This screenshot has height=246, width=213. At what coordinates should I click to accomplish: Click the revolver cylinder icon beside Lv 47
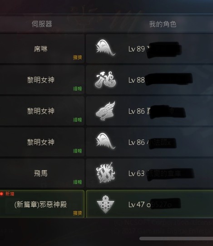pyautogui.click(x=105, y=204)
